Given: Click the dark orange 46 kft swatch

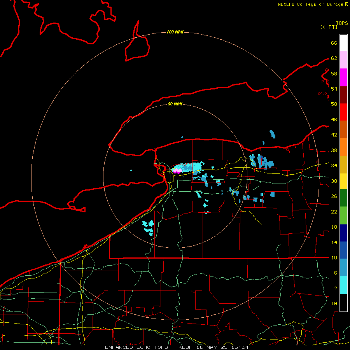Looking at the screenshot, I should pyautogui.click(x=343, y=129).
